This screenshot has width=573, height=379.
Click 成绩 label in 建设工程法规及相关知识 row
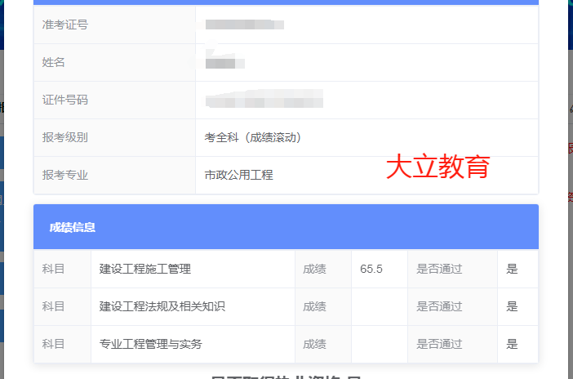pyautogui.click(x=314, y=306)
